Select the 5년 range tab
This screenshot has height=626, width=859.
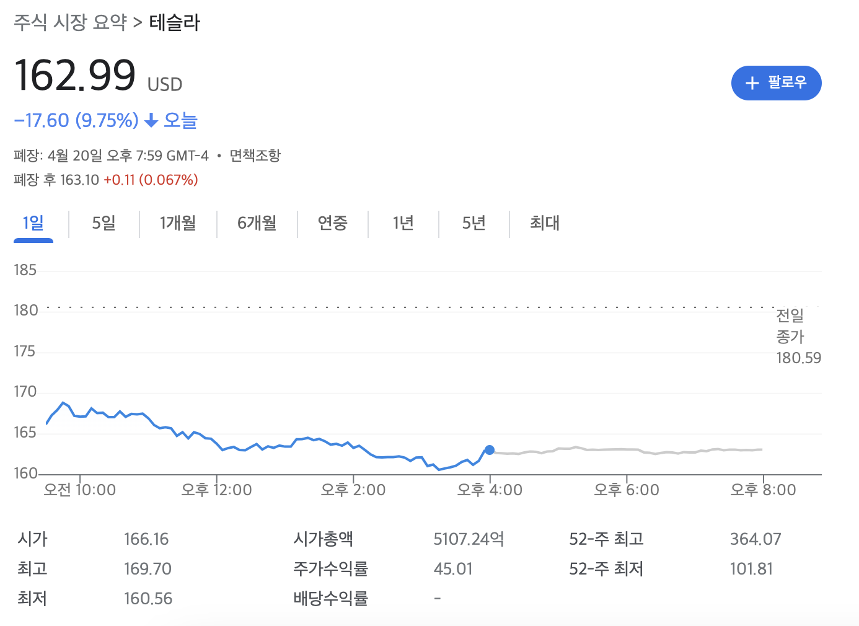click(474, 223)
